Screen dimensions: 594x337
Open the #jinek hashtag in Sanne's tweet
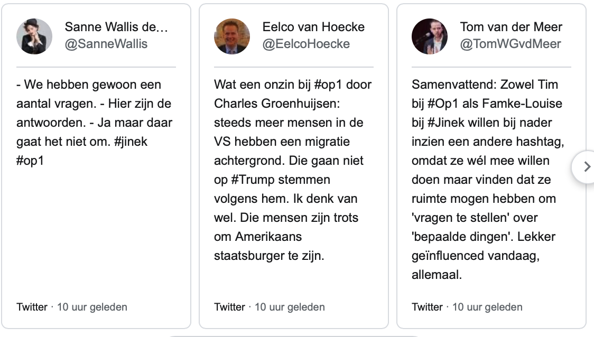tap(131, 142)
